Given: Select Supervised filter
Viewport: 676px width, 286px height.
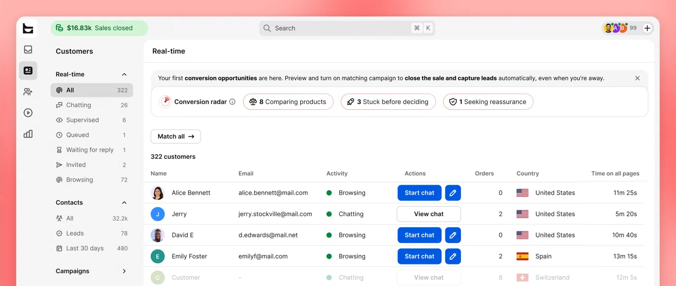Looking at the screenshot, I should pos(92,120).
